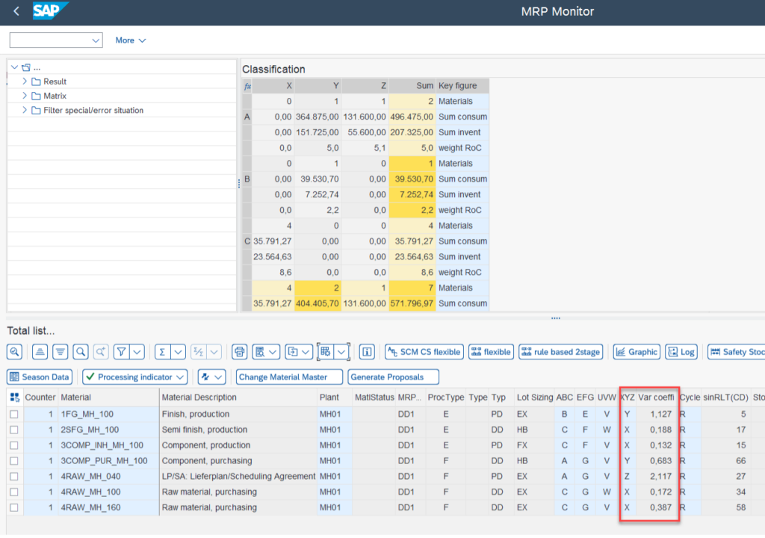Click the SAP logo

[50, 10]
